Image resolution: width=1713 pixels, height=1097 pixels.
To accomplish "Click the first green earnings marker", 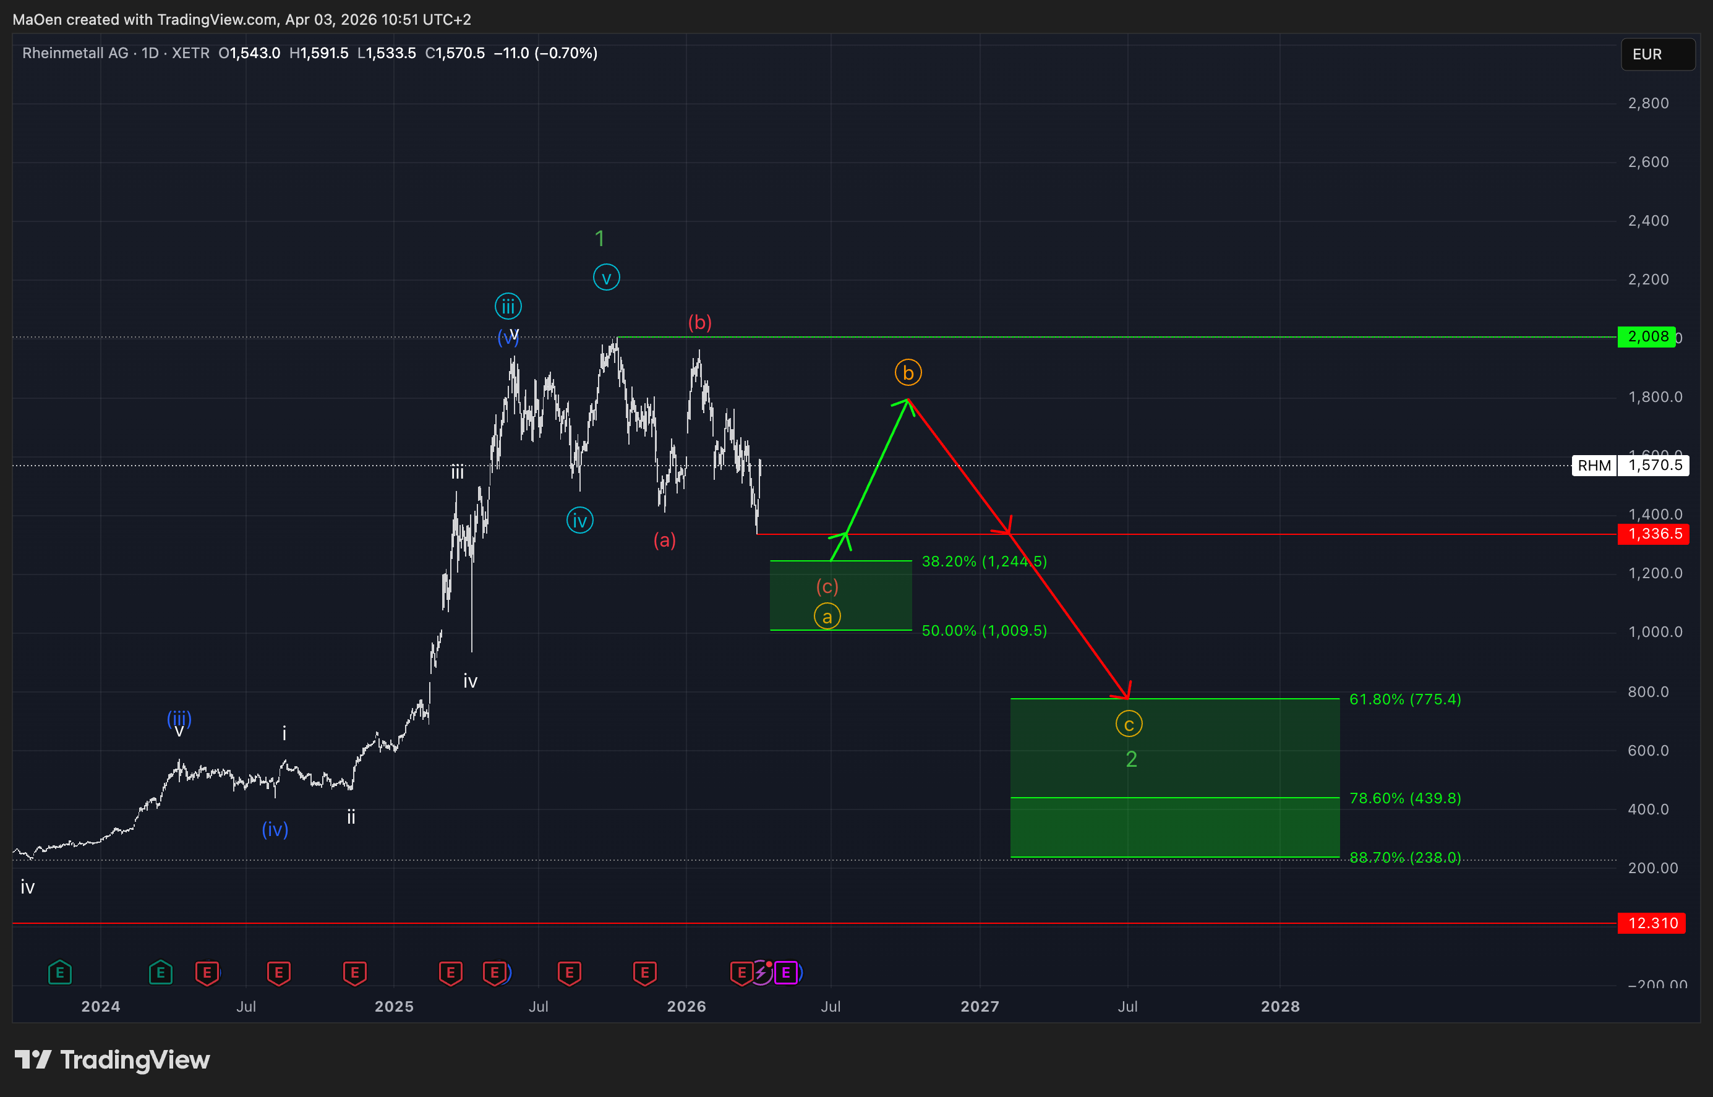I will (60, 972).
